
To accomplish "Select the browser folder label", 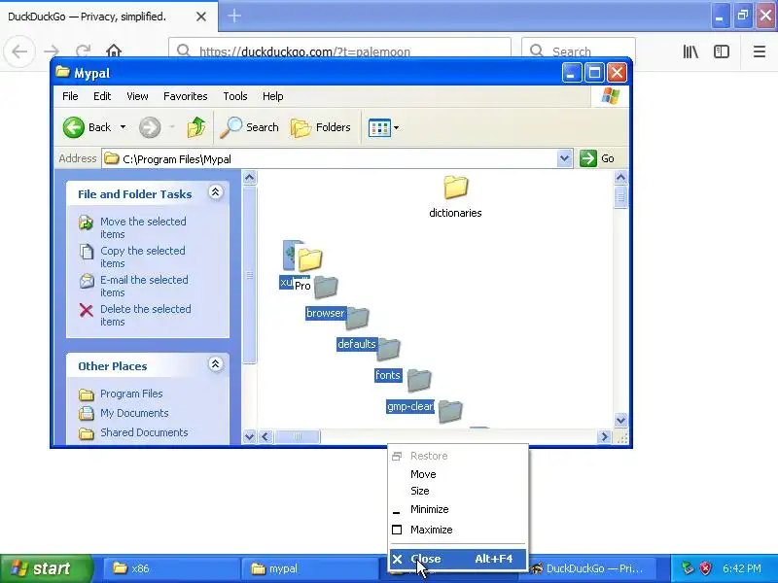I will coord(325,313).
